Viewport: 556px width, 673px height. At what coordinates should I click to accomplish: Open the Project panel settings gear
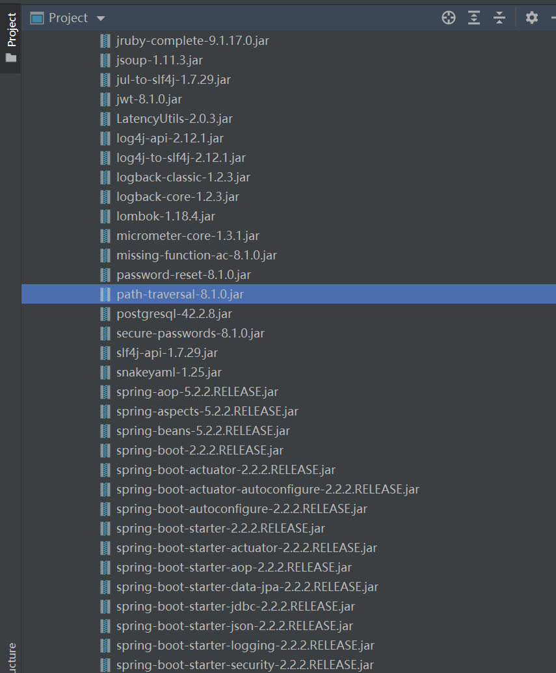[x=531, y=18]
